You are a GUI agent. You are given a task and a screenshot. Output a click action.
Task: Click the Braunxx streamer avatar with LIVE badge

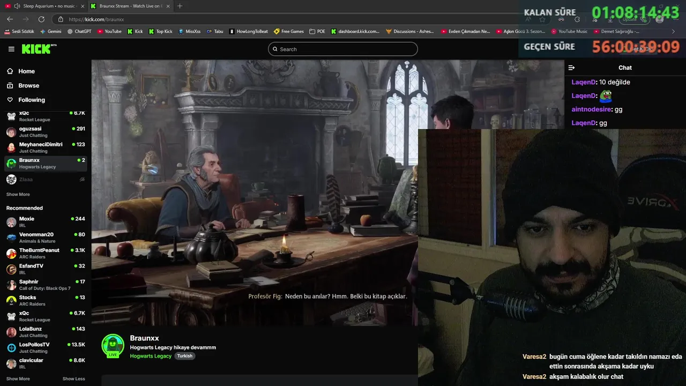click(x=113, y=346)
